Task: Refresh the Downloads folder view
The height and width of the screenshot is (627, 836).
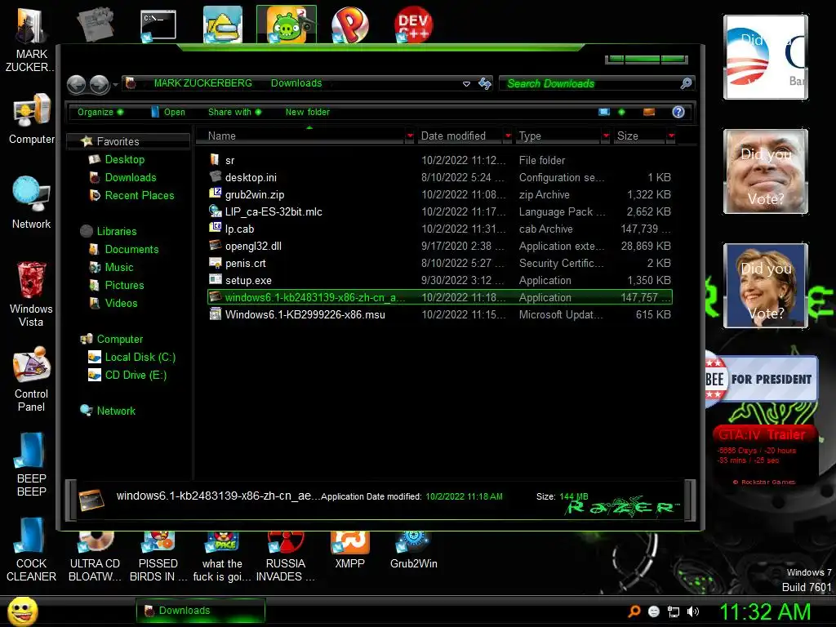Action: (x=485, y=84)
